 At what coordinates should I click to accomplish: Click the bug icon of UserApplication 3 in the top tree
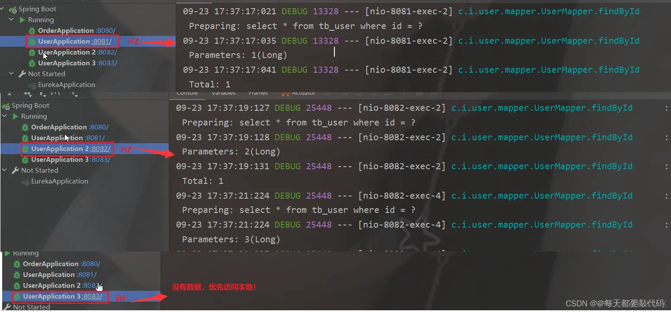[x=32, y=63]
